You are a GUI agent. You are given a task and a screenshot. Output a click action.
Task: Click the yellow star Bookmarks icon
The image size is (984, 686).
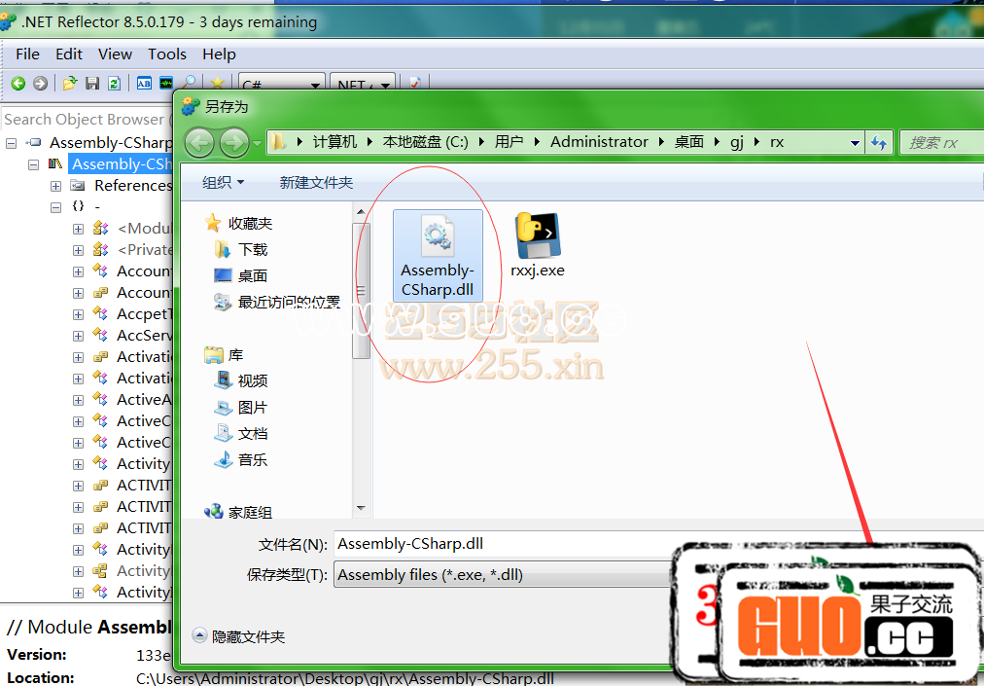pyautogui.click(x=218, y=84)
